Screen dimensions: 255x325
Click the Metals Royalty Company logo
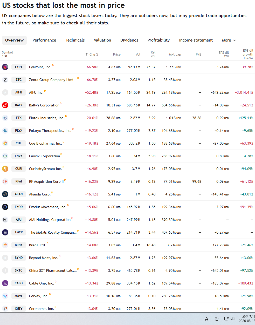(x=5, y=232)
